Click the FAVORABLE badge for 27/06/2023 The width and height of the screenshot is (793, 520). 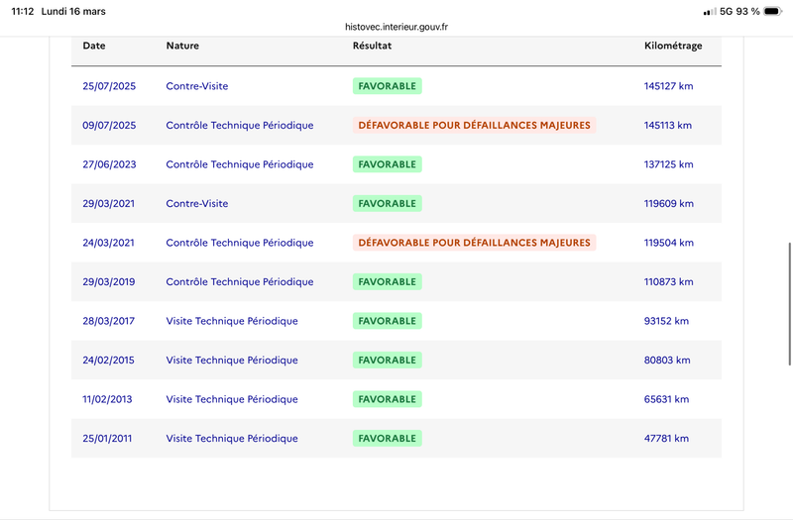click(388, 164)
